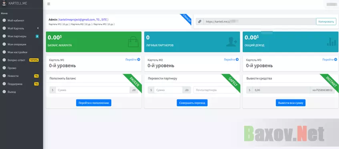The image size is (339, 149).
Task: Click the circle icon beside Мои операции
Action: coord(4,44)
